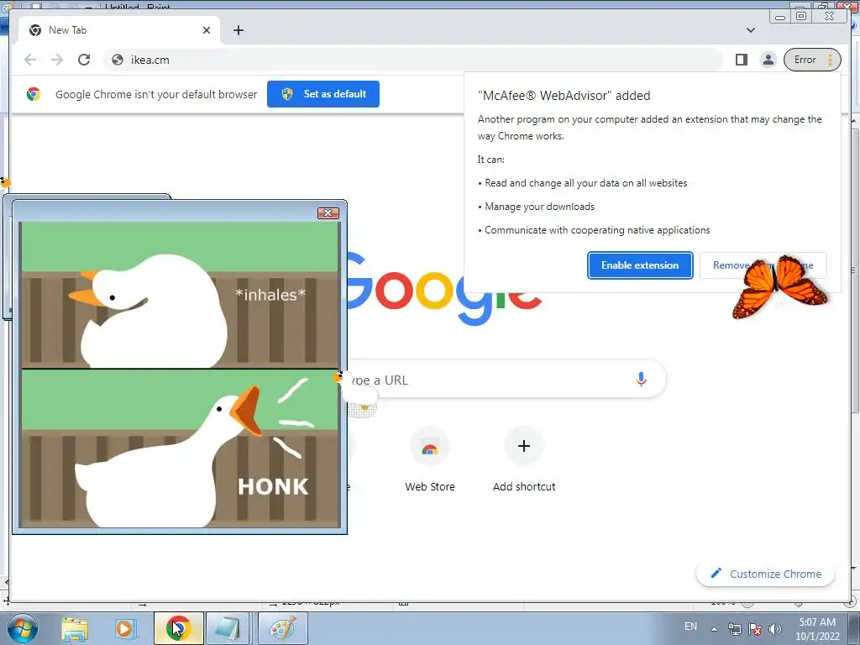
Task: Close the New Tab tab
Action: coord(207,30)
